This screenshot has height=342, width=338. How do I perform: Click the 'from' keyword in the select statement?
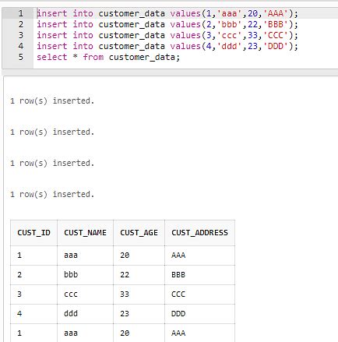pos(93,57)
